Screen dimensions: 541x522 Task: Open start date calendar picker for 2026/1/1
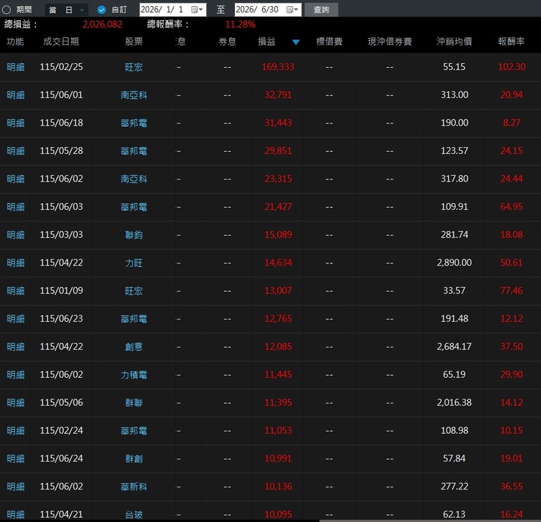point(197,10)
